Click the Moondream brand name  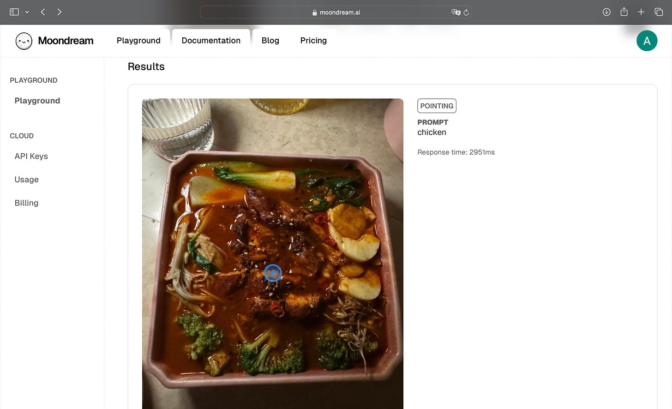[x=66, y=41]
